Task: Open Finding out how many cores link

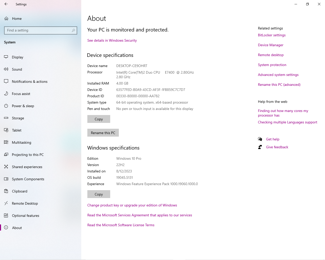Action: (x=283, y=113)
